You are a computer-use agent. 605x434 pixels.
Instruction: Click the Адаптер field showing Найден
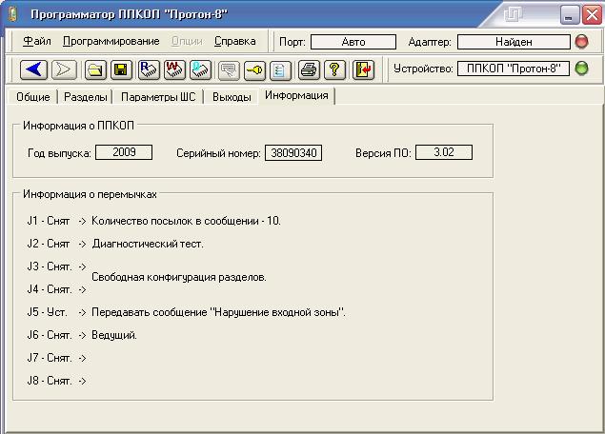click(x=514, y=42)
